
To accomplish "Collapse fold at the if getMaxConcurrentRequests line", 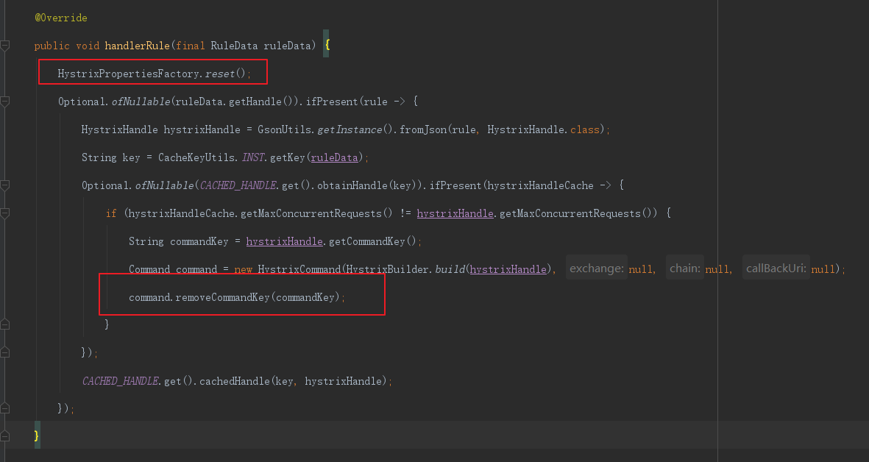I will (4, 213).
